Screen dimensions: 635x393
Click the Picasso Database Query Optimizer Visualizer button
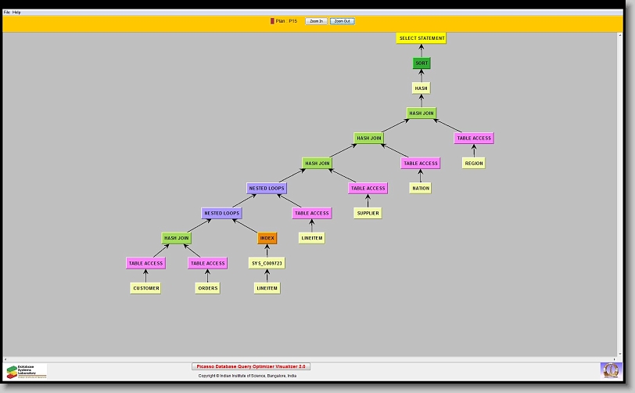tap(251, 366)
